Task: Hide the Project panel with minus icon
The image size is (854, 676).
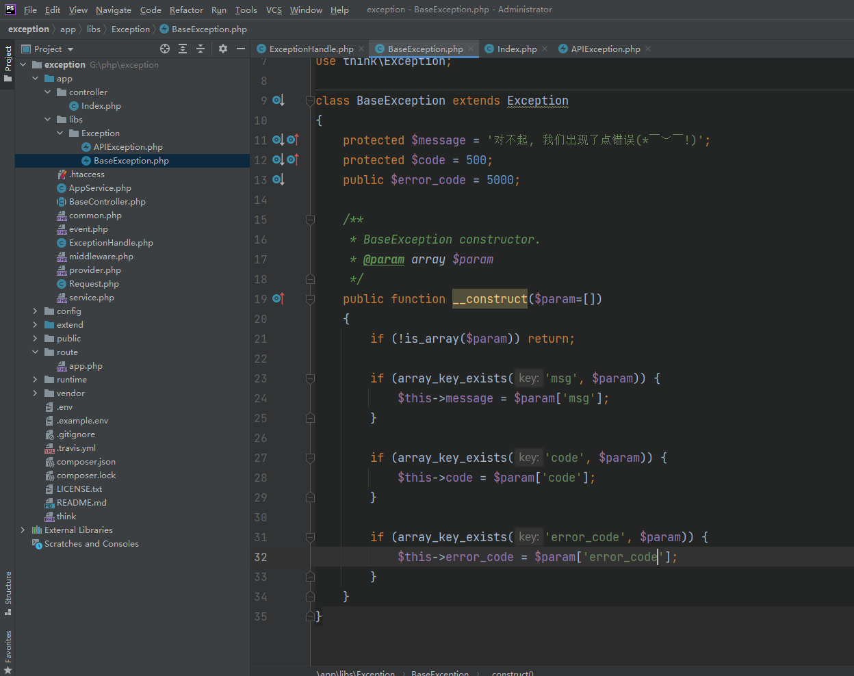Action: [x=241, y=49]
